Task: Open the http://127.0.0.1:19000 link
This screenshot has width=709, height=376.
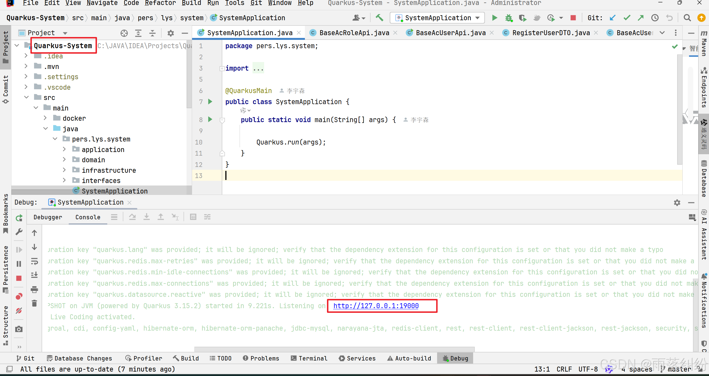Action: [x=376, y=306]
